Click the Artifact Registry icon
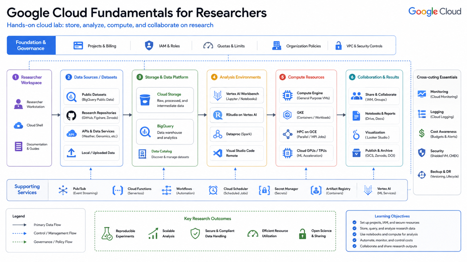This screenshot has height=262, width=467. coord(316,191)
